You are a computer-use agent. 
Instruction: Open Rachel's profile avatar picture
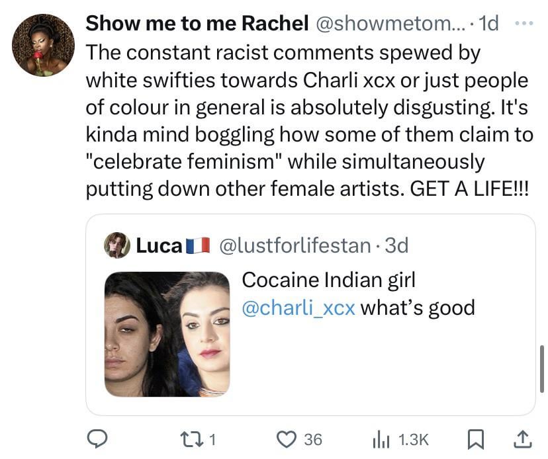click(43, 46)
